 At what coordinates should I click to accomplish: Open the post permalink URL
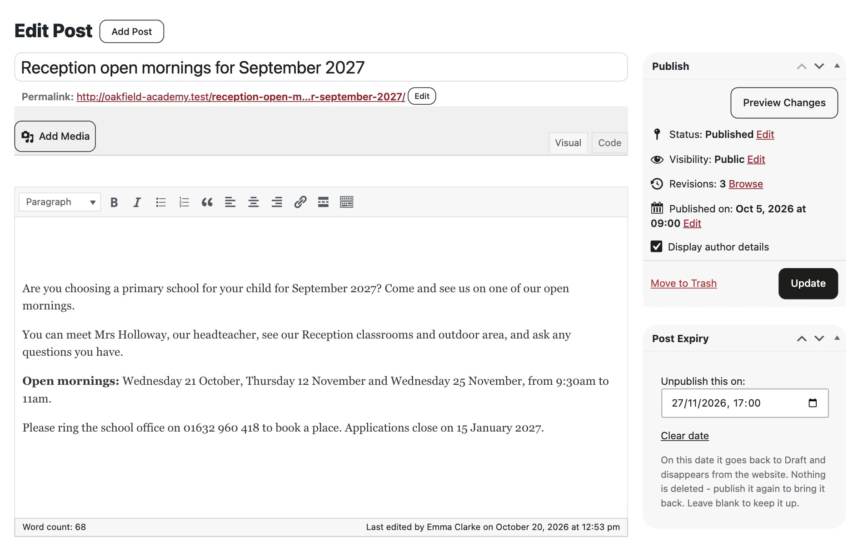click(x=241, y=97)
